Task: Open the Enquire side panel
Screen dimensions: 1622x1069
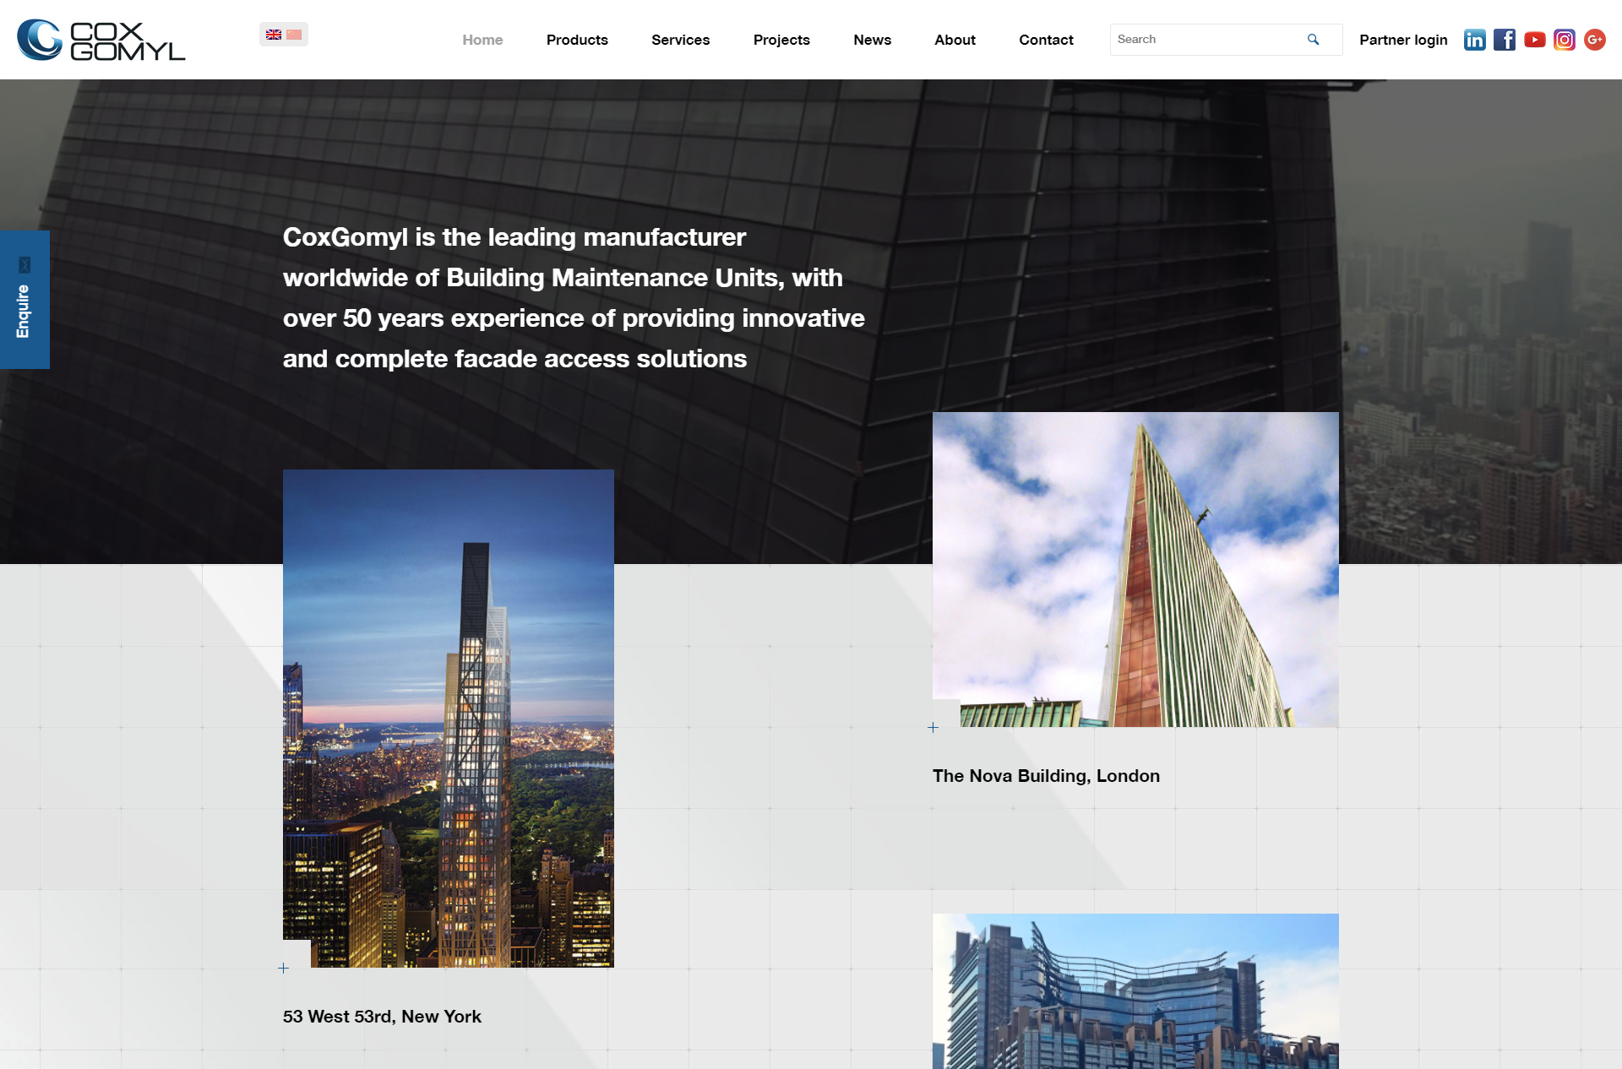Action: 24,312
